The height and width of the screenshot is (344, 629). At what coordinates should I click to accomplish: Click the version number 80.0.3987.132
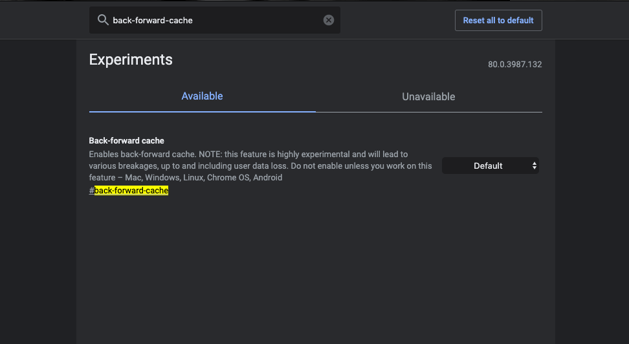point(514,64)
